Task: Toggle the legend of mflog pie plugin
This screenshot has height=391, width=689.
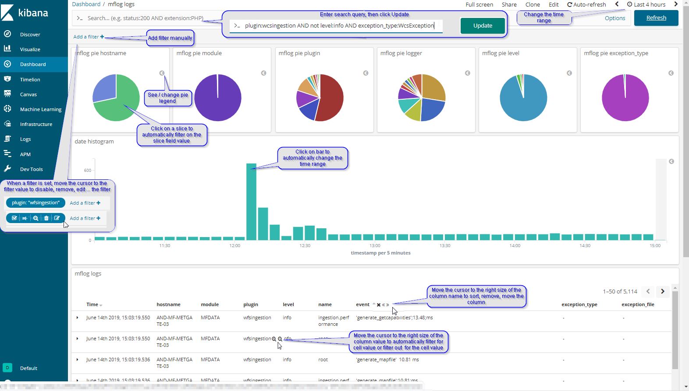Action: click(x=366, y=73)
